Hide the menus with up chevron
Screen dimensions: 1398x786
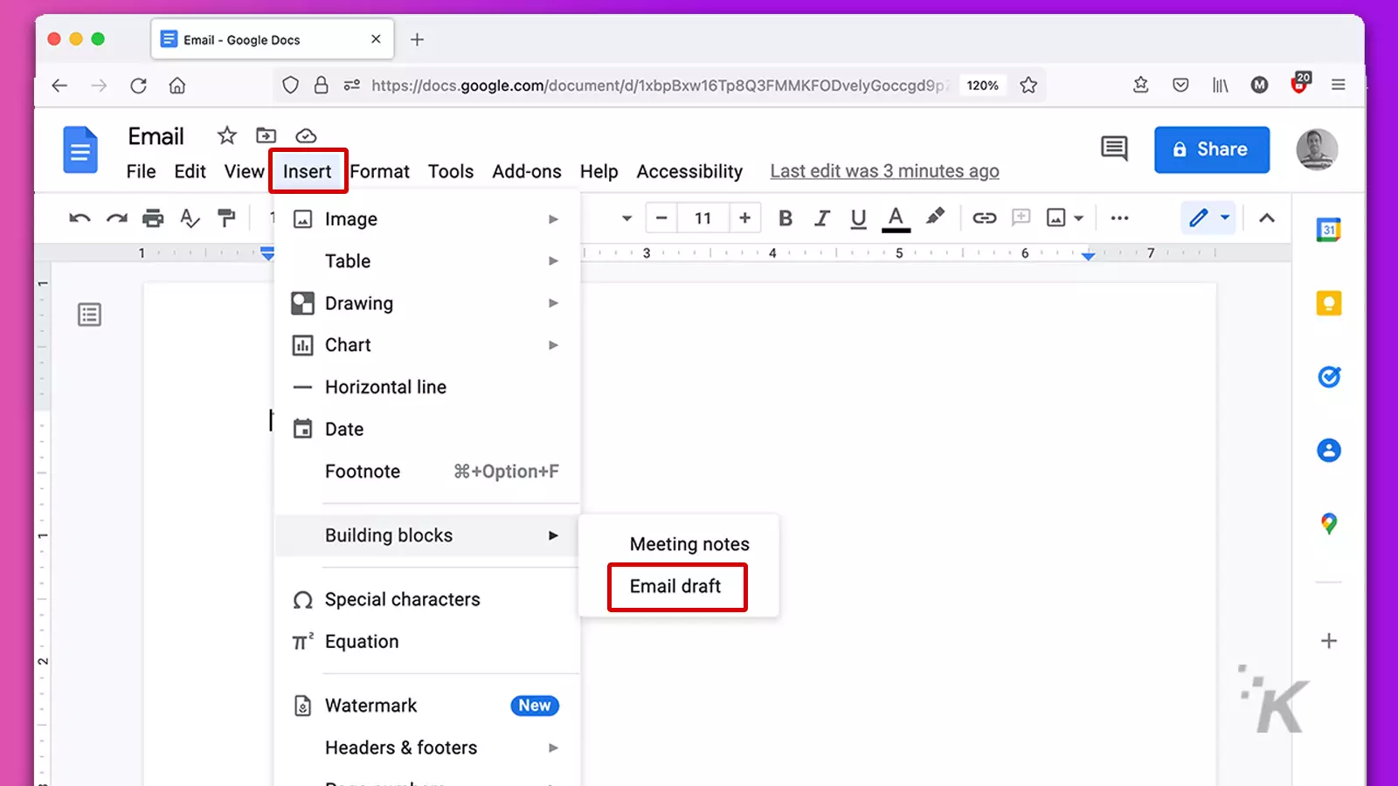tap(1267, 218)
